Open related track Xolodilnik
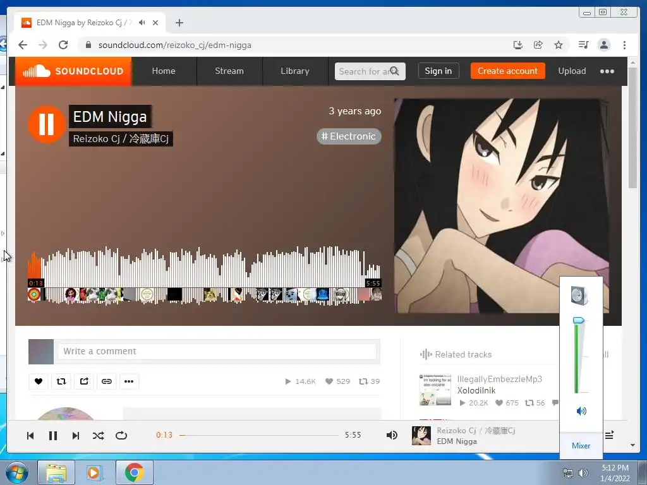647x485 pixels. (476, 390)
